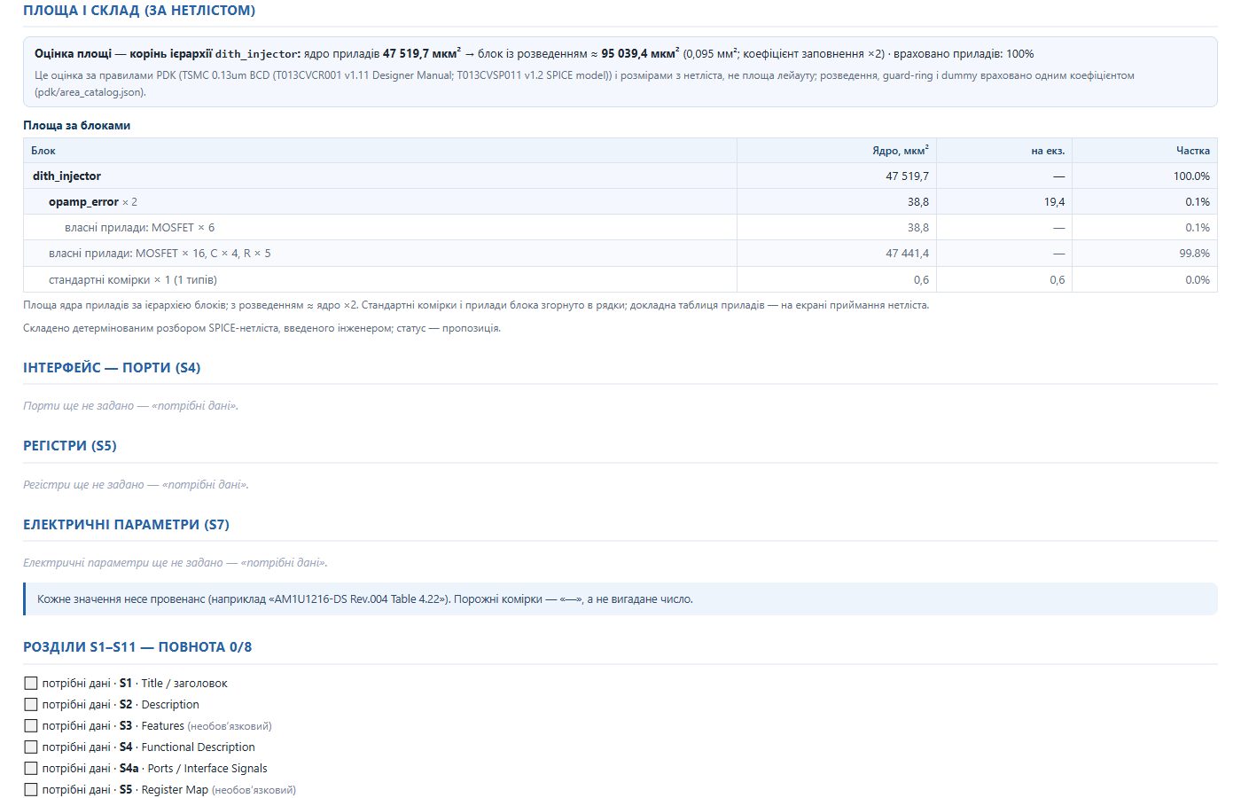Click the 47 519,7 core area cell
The width and height of the screenshot is (1241, 798).
837,176
